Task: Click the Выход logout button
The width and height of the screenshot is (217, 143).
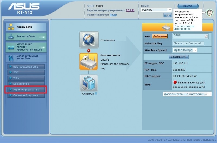Action: pos(188,6)
